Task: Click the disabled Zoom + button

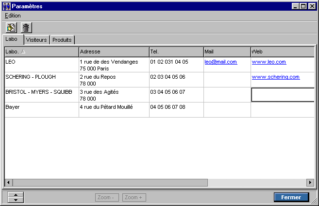Action: click(134, 197)
